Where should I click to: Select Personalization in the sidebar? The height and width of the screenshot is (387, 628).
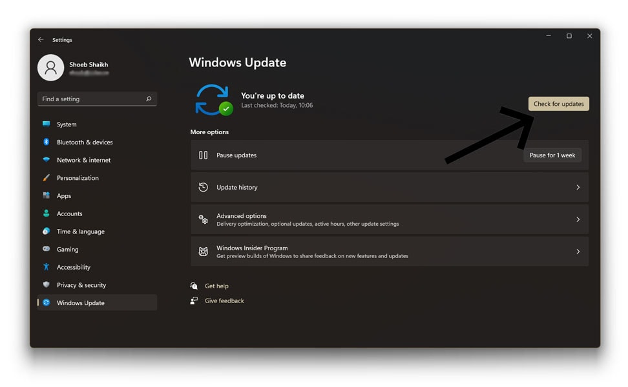coord(97,178)
